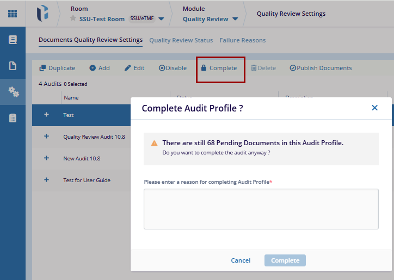
Task: Select the settings gears sidebar icon
Action: tap(13, 92)
